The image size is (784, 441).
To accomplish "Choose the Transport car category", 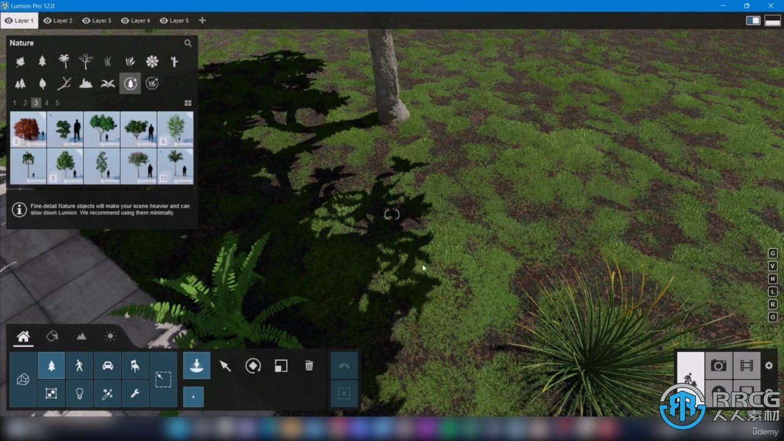I will point(107,366).
